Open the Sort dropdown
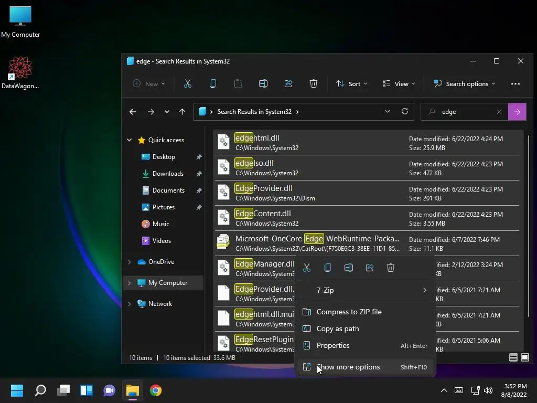Screen dimensions: 537x403 [x=352, y=83]
